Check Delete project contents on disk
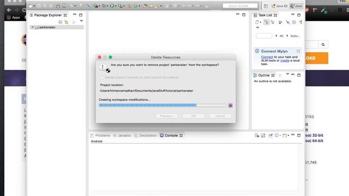This screenshot has height=196, width=349. coord(102,77)
